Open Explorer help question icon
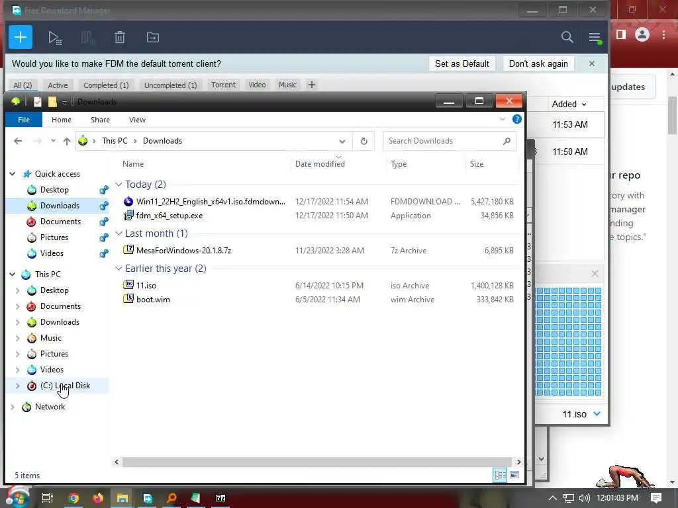Viewport: 678px width, 508px height. click(516, 119)
